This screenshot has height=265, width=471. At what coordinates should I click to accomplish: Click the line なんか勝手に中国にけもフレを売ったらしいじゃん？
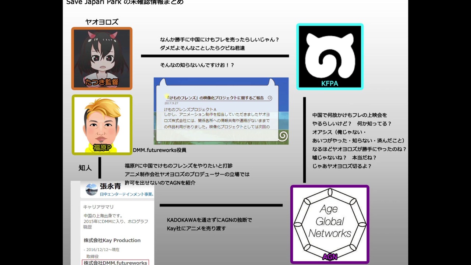(220, 39)
